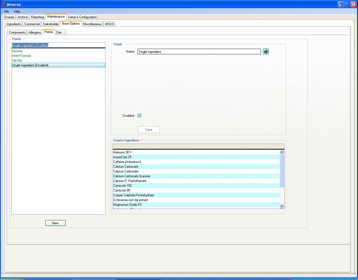Select Caffeine (Anhydrous) ingredient
This screenshot has height=280, width=358.
click(196, 162)
